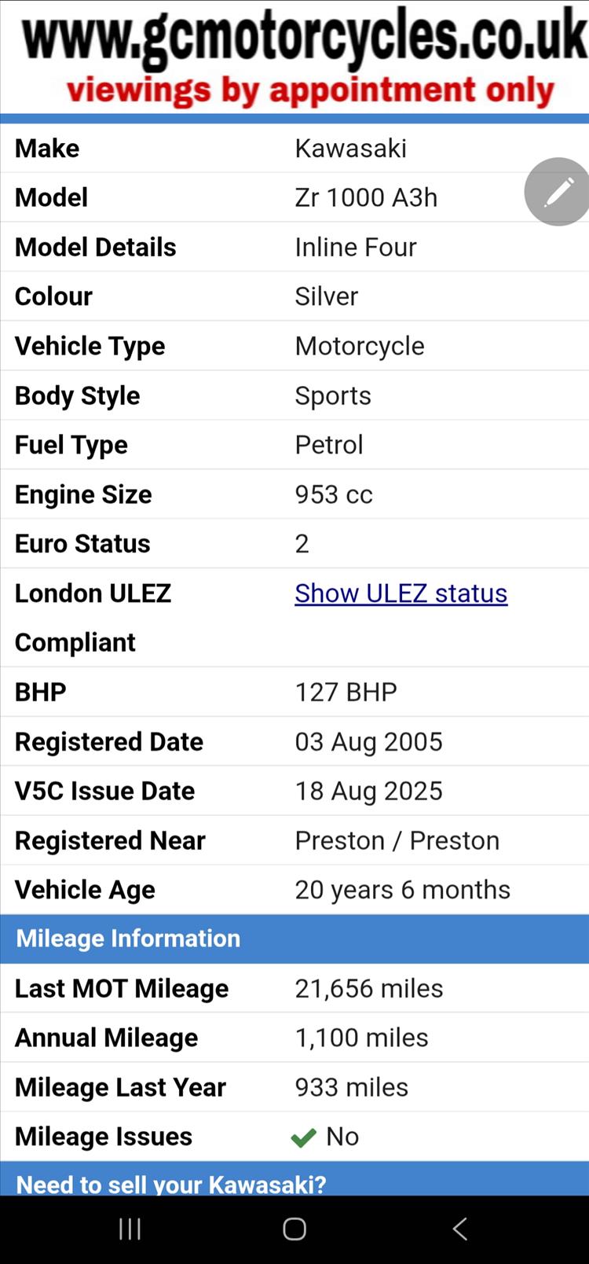This screenshot has width=589, height=1264.
Task: Select the Zr 1000 A3h model text
Action: 366,197
